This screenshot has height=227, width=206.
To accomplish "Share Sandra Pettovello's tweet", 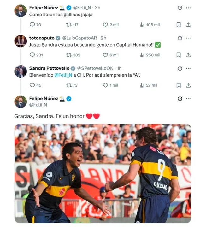I will click(x=188, y=85).
